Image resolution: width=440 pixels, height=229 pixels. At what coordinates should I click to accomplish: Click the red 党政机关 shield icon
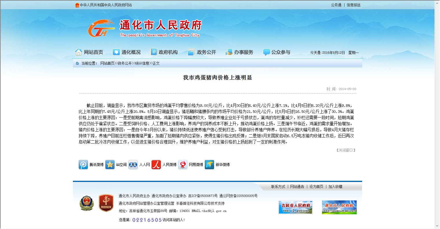(x=106, y=203)
